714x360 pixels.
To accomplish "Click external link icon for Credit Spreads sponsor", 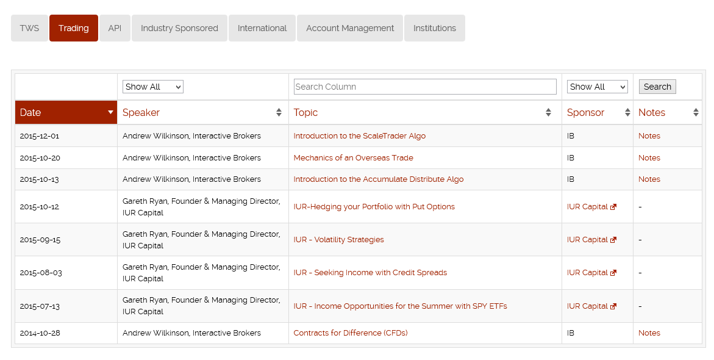I will click(x=613, y=273).
